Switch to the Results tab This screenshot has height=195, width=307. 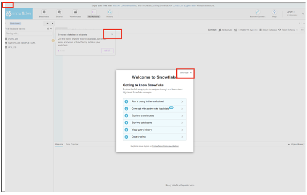pos(59,144)
